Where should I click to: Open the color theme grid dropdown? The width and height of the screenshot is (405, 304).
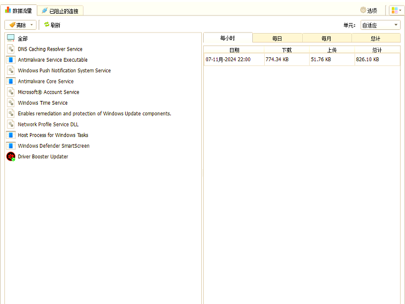396,11
